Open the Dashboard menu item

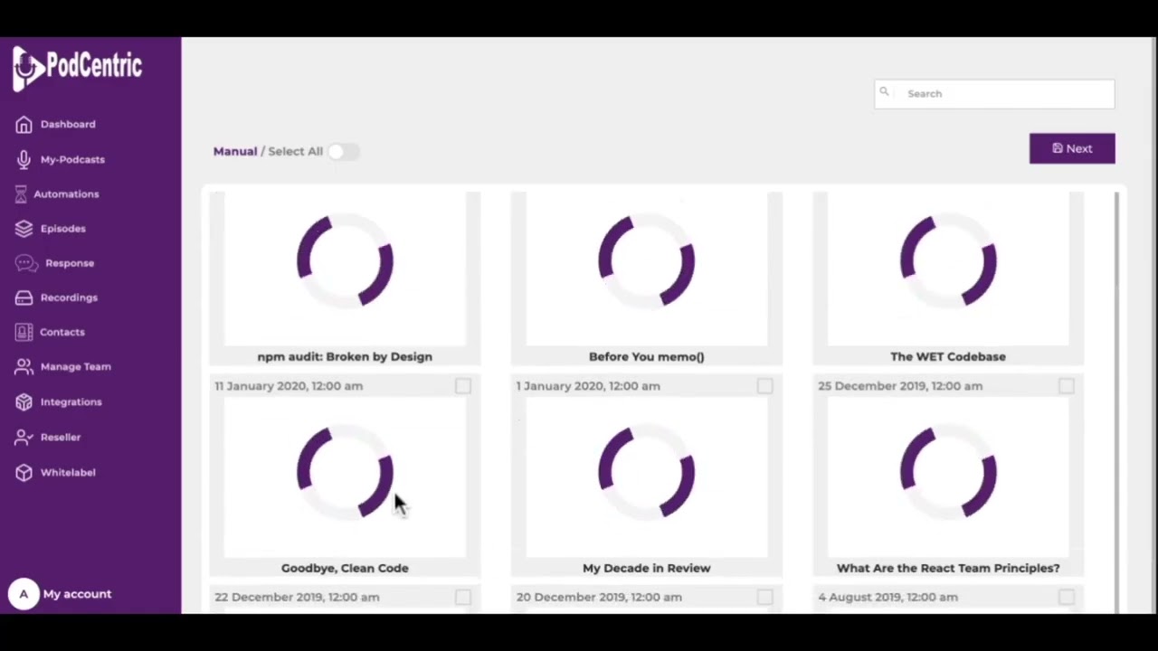(x=68, y=125)
